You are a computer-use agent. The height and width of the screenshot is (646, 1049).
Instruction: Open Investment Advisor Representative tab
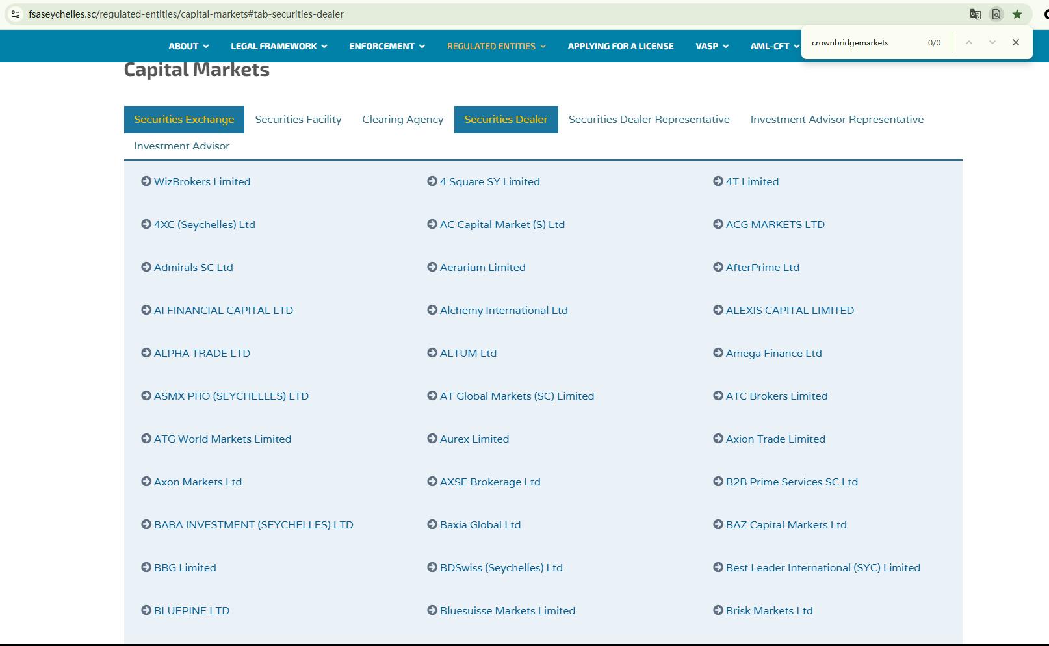(x=836, y=120)
